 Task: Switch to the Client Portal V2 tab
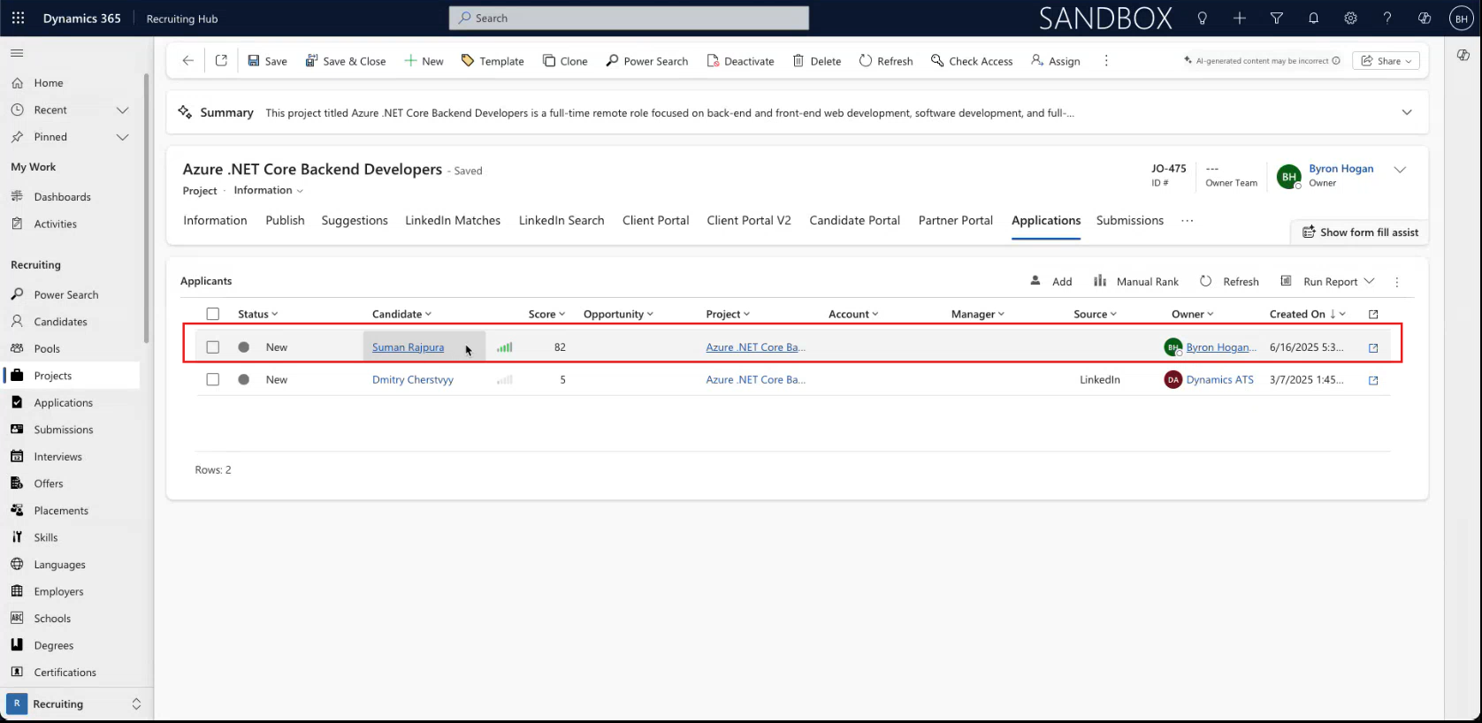[749, 220]
